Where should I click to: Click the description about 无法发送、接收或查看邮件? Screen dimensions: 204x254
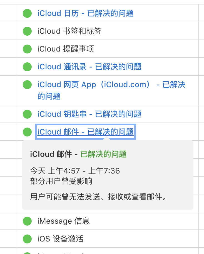coord(98,197)
